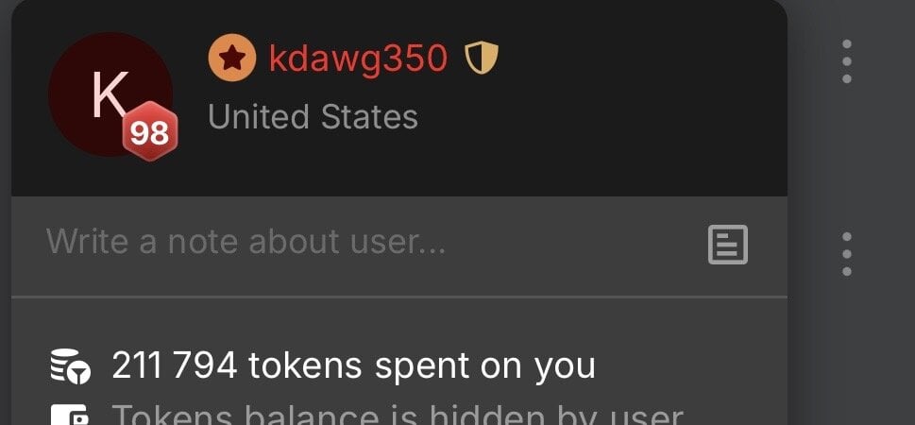Open the note icon in the note field
Screen dimensions: 915x425
(728, 245)
